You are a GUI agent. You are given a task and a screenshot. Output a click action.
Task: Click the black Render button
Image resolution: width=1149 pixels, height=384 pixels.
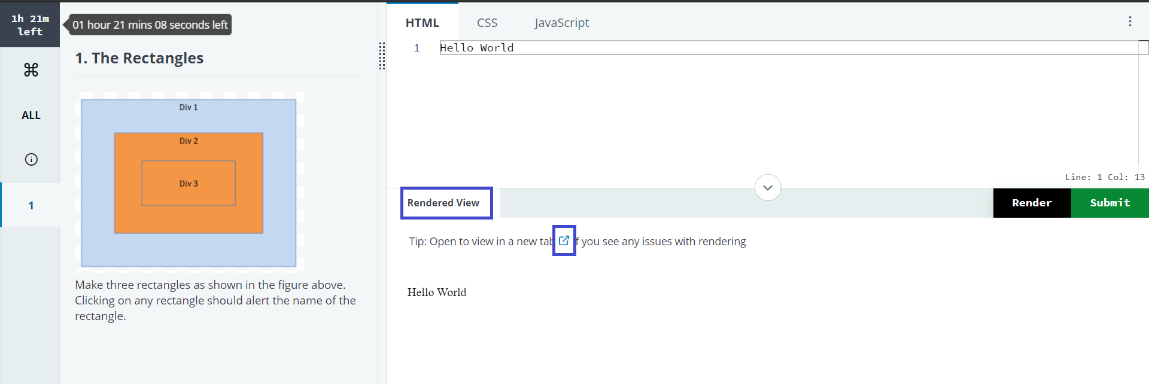[1032, 203]
